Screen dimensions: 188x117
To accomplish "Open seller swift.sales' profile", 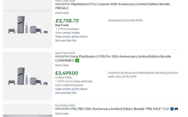I will tap(115, 77).
